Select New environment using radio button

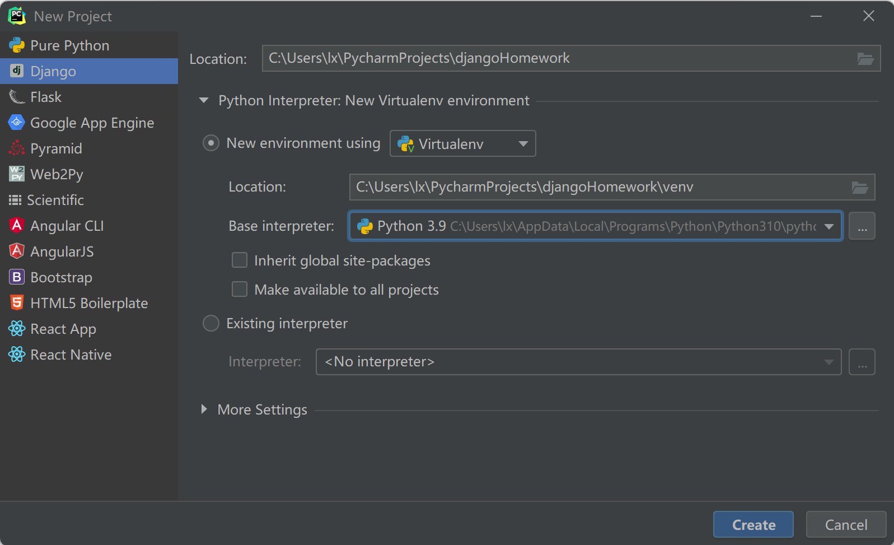coord(210,143)
